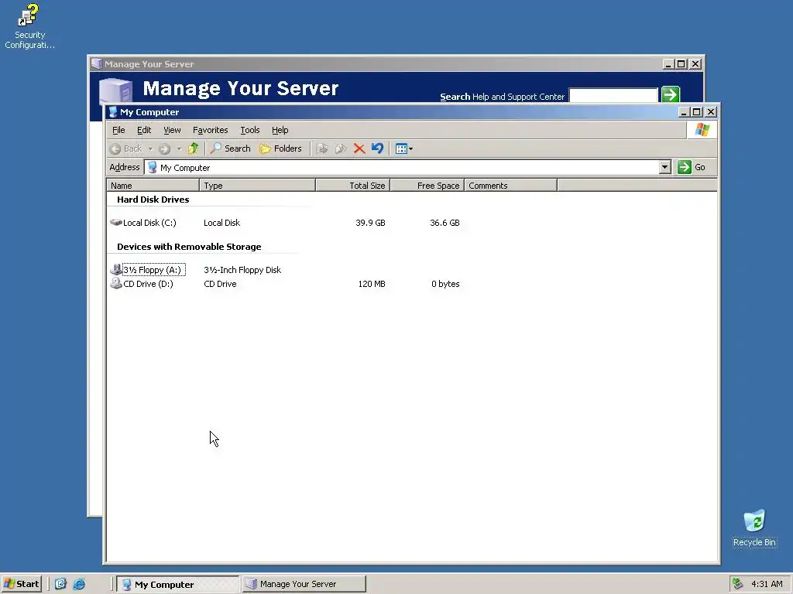
Task: Click the Move To toolbar icon
Action: pos(321,148)
